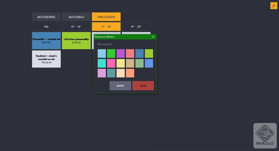
Task: Click the orange edit tool icon
Action: (x=274, y=6)
